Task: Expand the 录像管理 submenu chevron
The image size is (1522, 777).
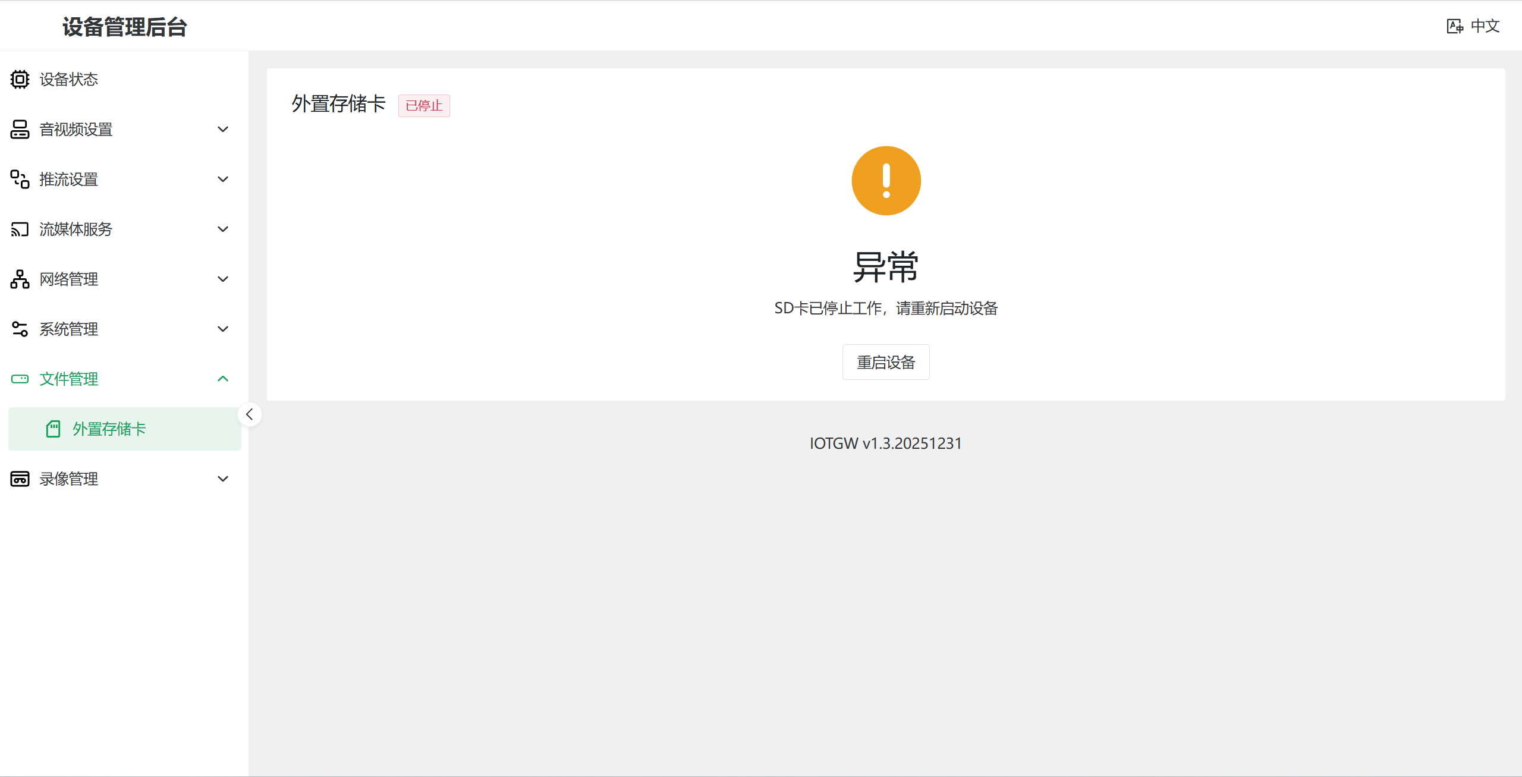Action: pos(223,479)
